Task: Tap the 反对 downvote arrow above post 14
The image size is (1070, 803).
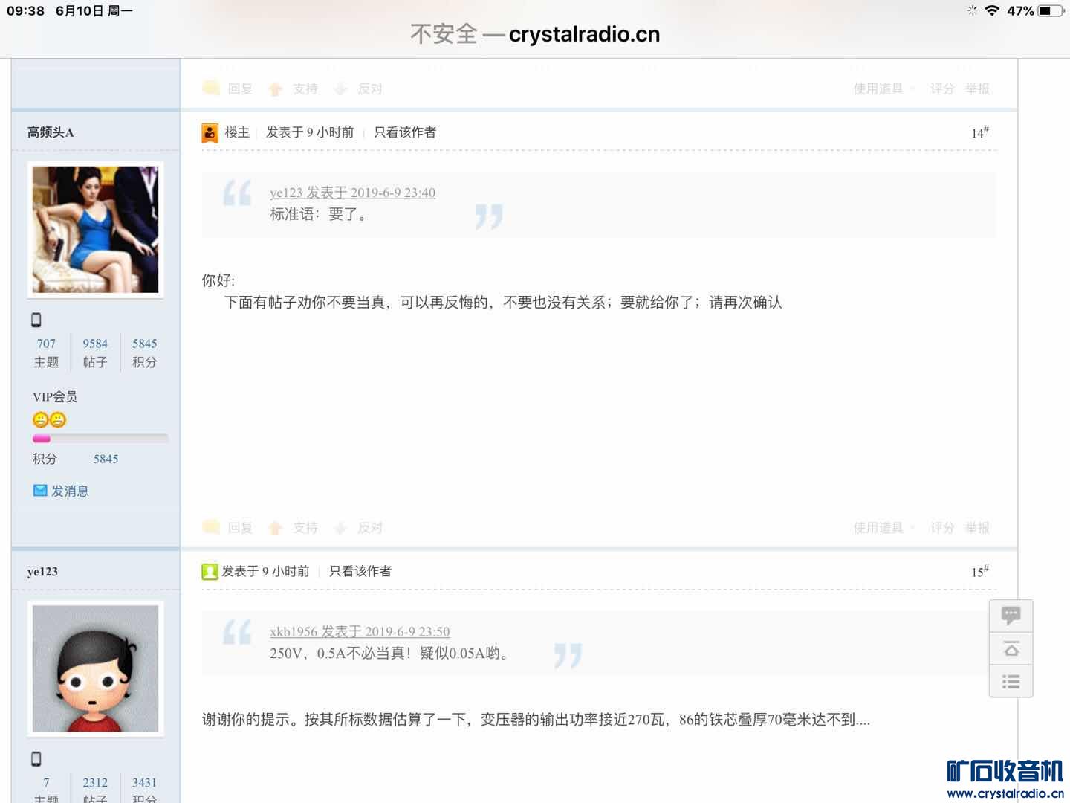Action: (340, 89)
